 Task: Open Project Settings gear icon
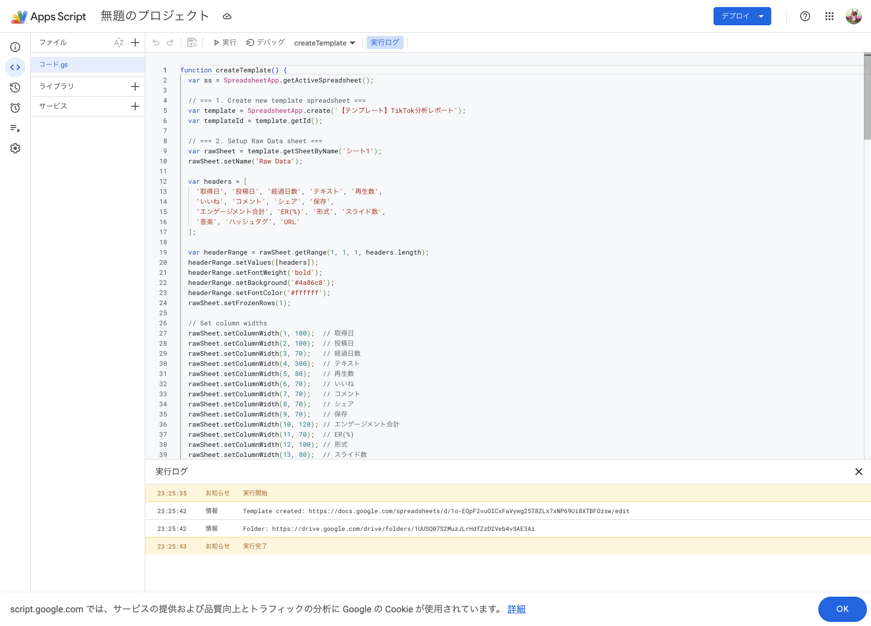pos(15,148)
